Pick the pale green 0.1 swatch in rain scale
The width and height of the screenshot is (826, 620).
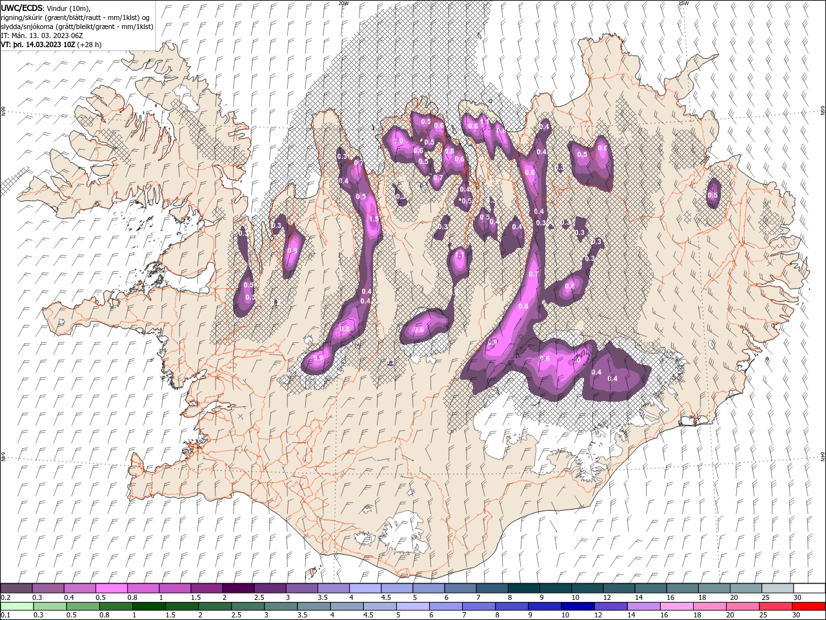click(17, 606)
